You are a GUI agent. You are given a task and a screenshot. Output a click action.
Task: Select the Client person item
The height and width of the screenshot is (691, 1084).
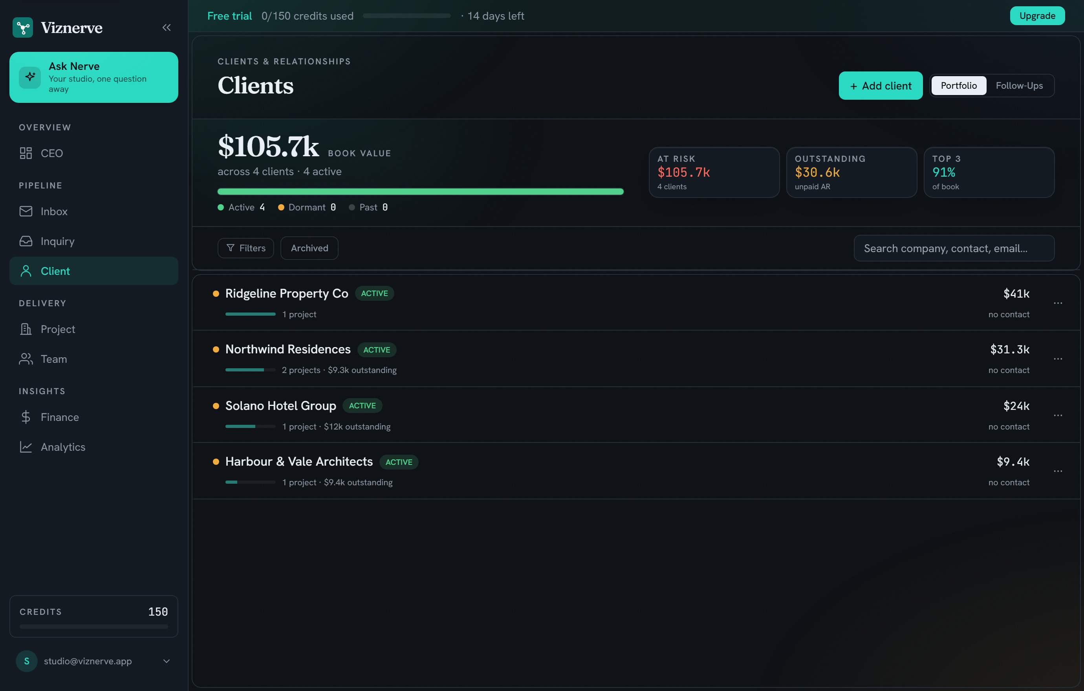click(93, 271)
